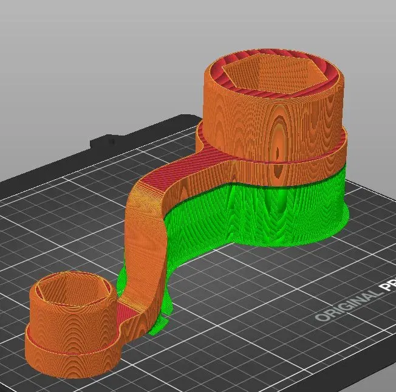The height and width of the screenshot is (392, 396).
Task: Click the hexagonal recess in the large socket
Action: pos(270,71)
